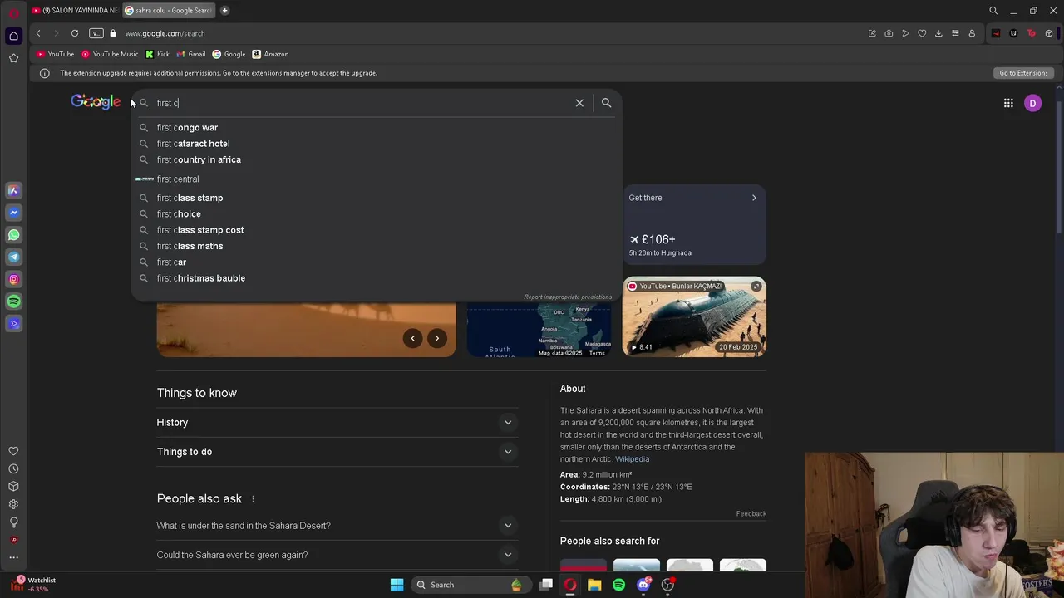Screen dimensions: 1064x598
Task: Open the profile account icon in the toolbar
Action: (972, 33)
